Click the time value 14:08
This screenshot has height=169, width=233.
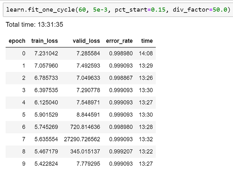(146, 53)
